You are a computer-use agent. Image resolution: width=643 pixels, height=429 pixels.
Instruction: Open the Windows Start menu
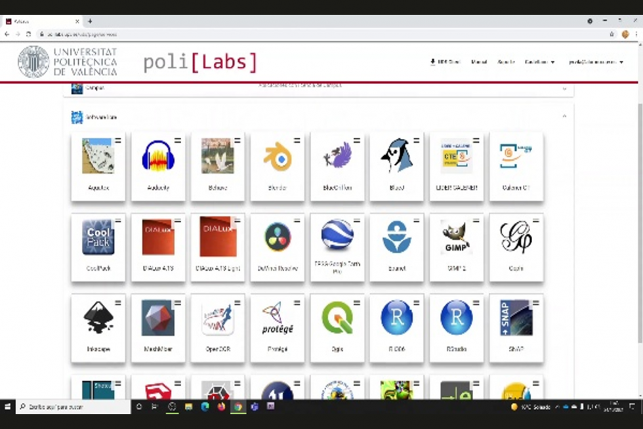coord(7,407)
